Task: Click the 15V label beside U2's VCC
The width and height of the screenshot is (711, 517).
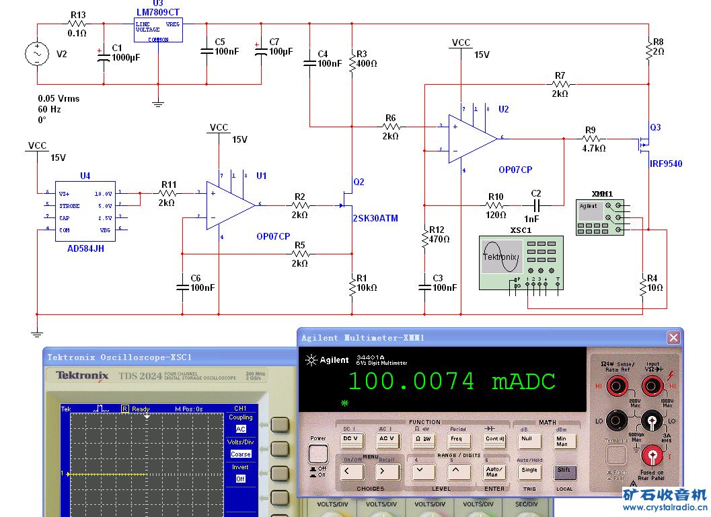Action: 482,55
